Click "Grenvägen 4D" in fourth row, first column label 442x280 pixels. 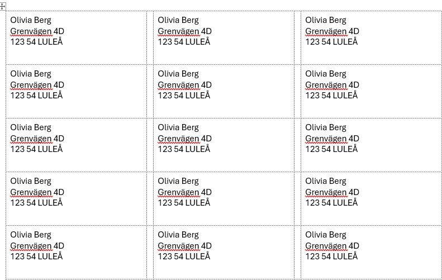[x=37, y=192]
